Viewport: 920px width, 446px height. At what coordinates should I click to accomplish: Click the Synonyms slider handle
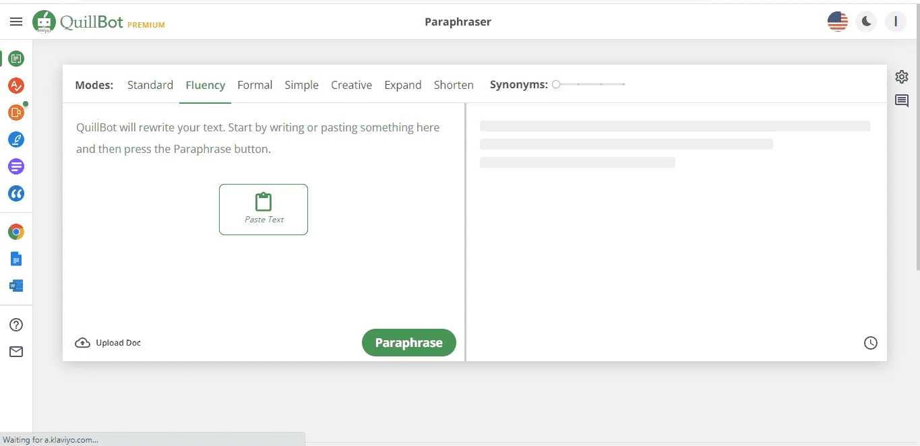[x=556, y=84]
